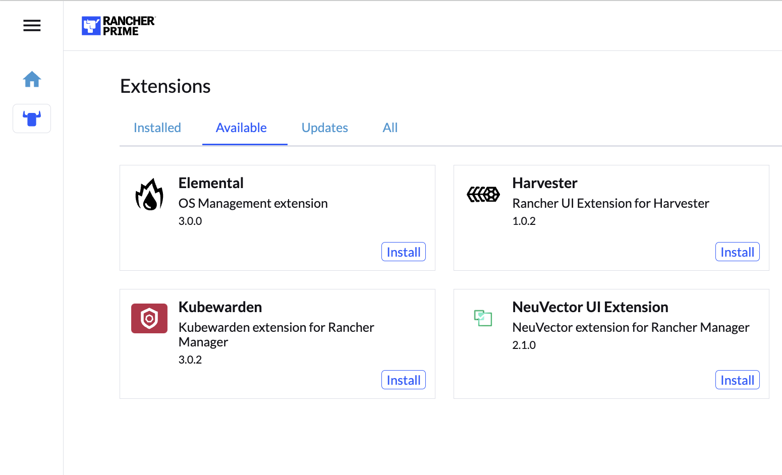Open the NeuVector UI Extension card
This screenshot has height=475, width=782.
pyautogui.click(x=611, y=333)
